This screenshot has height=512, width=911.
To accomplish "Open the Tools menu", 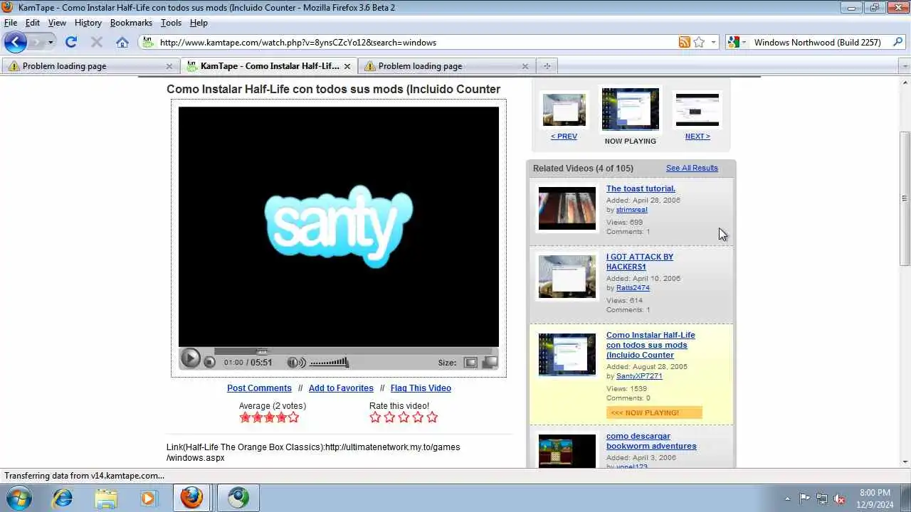I will tap(171, 23).
